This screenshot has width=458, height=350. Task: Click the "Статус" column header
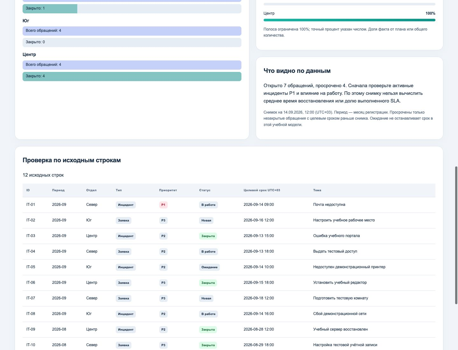(205, 190)
